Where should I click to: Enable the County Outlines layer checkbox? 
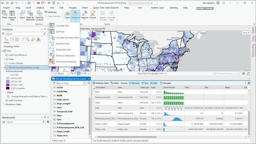[7, 63]
